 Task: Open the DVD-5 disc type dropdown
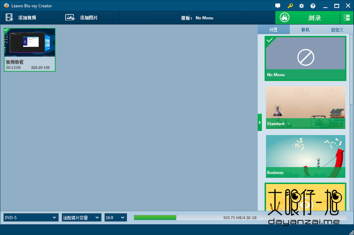pyautogui.click(x=31, y=217)
